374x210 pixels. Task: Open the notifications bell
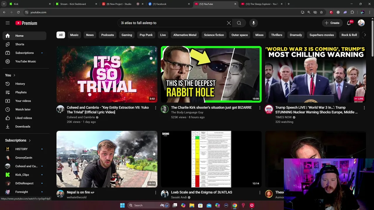coord(349,23)
